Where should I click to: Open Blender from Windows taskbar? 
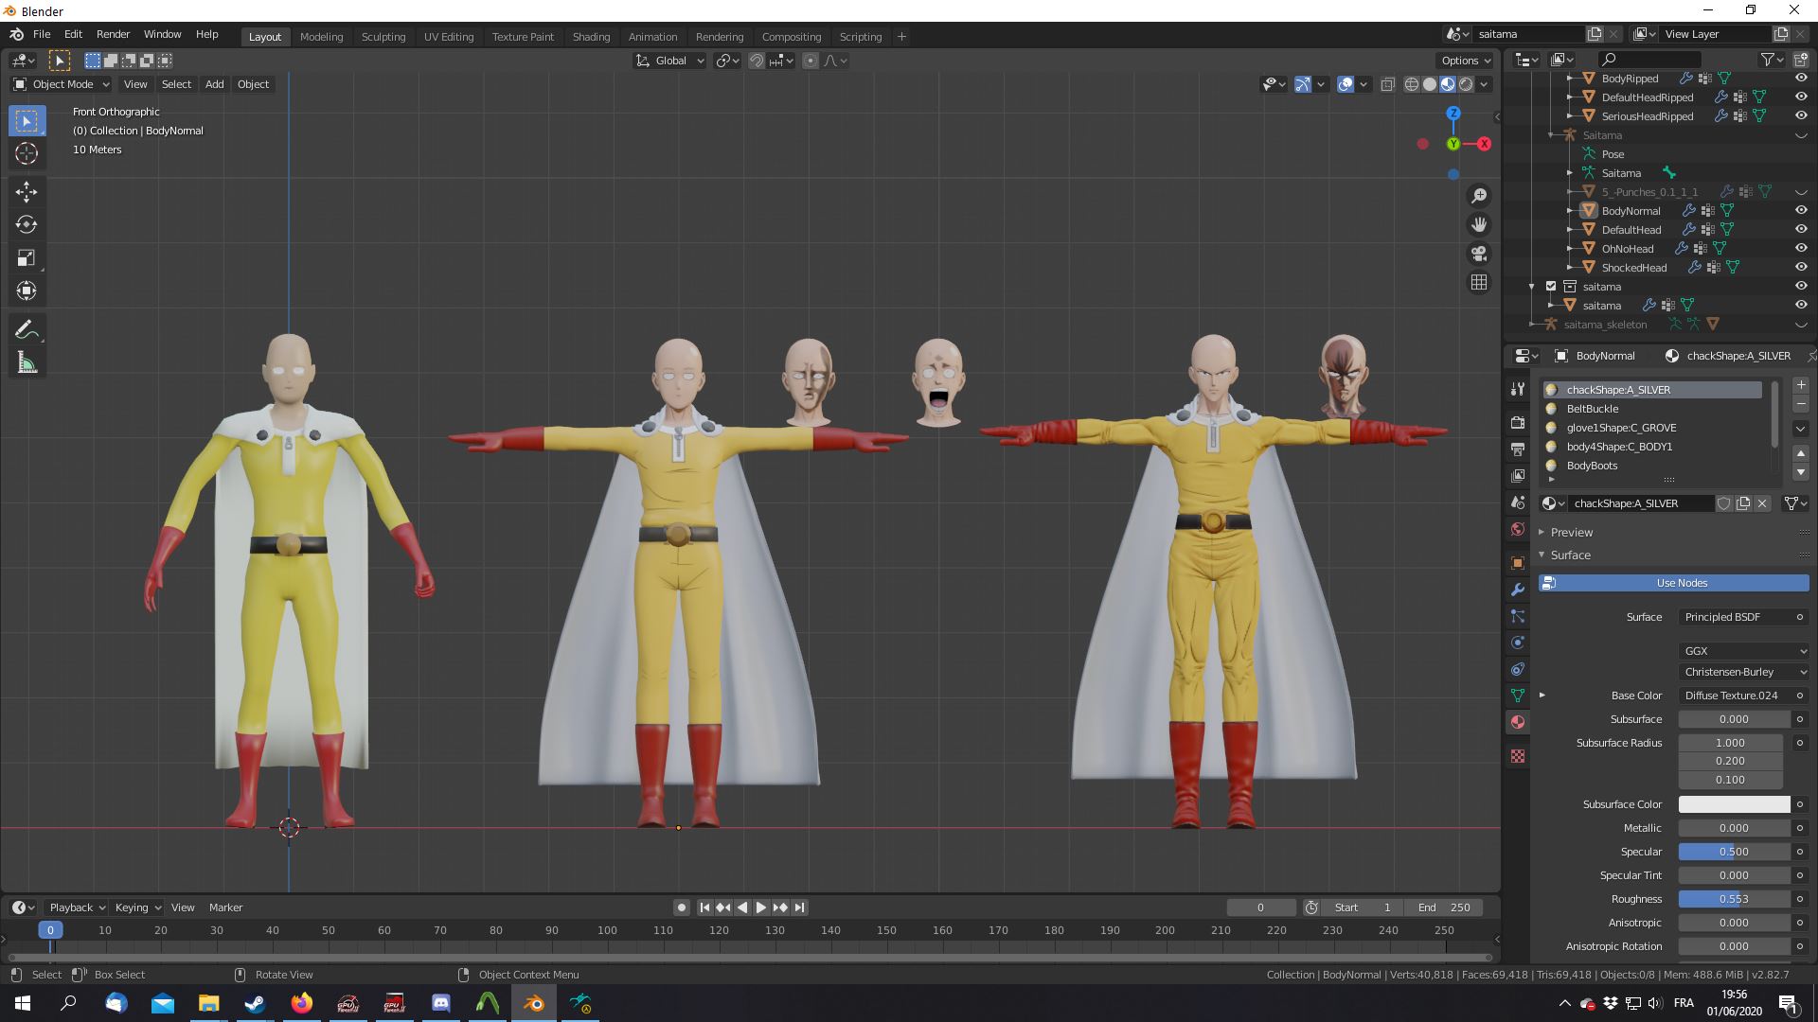[x=534, y=1003]
